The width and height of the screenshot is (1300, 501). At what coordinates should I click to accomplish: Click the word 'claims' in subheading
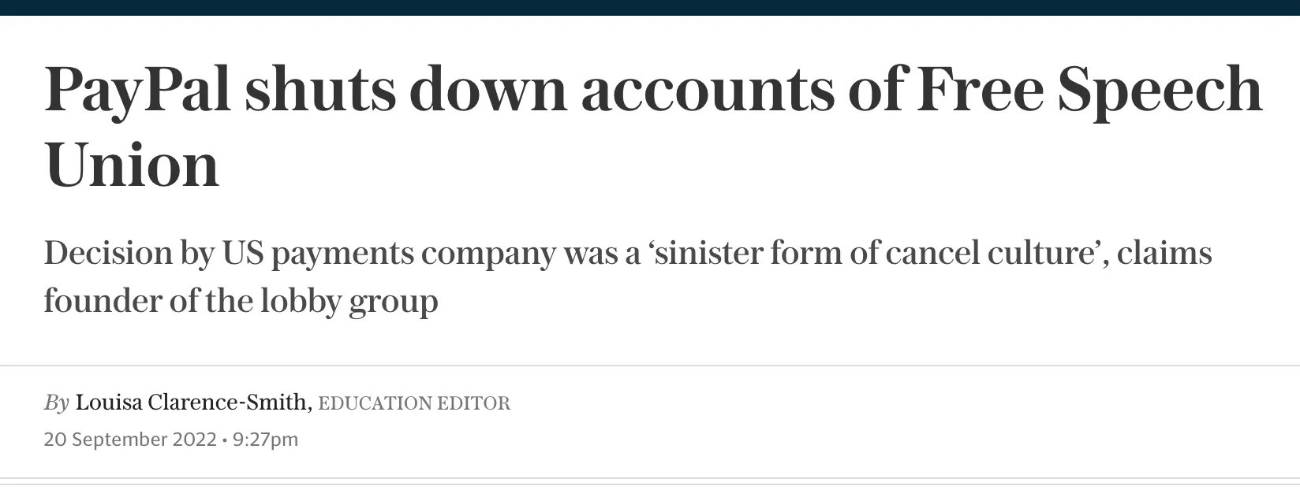pos(1164,254)
